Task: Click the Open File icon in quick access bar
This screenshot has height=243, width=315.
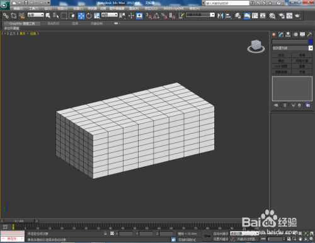Action: [x=20, y=3]
